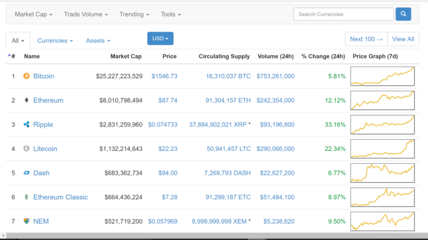Open the Market Cap dropdown menu
The width and height of the screenshot is (428, 240).
pos(33,15)
